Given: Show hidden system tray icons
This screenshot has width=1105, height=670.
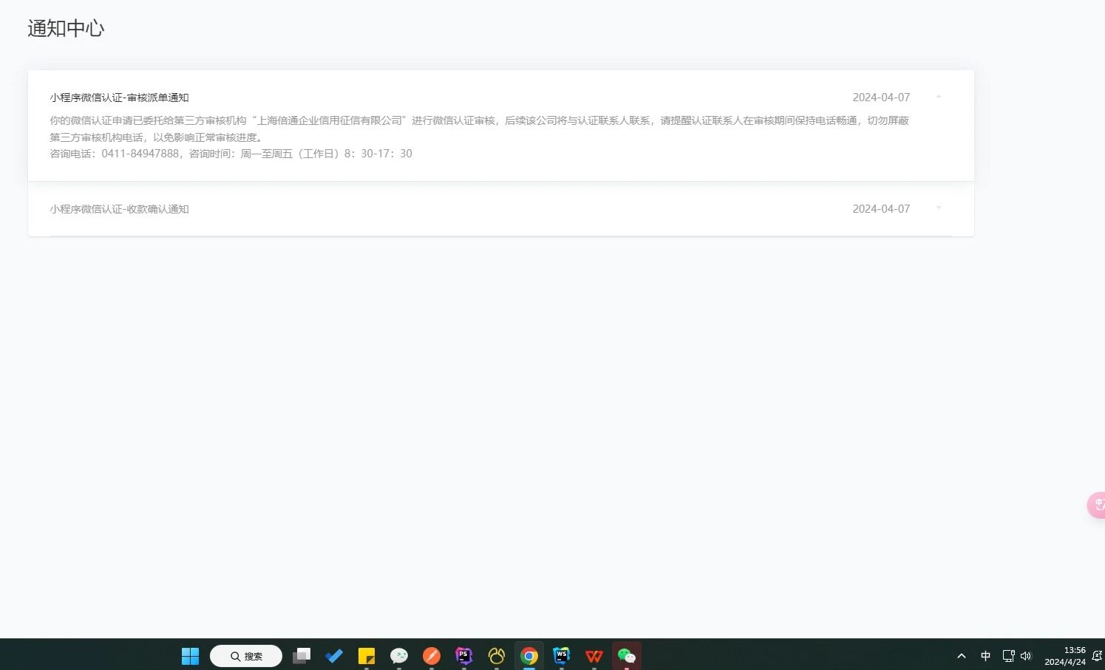Looking at the screenshot, I should (x=962, y=656).
